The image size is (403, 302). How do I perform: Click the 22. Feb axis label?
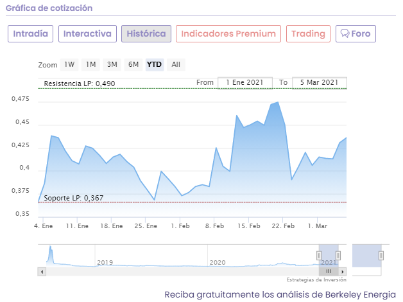tap(283, 226)
